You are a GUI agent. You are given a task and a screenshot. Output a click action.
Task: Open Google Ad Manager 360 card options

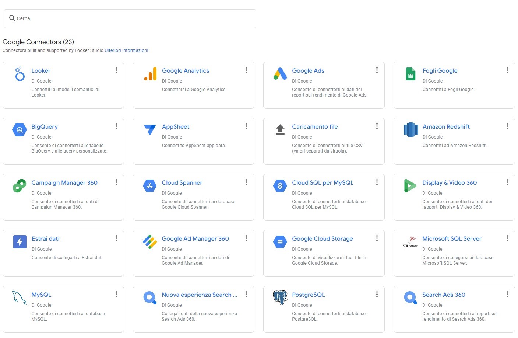click(x=247, y=238)
